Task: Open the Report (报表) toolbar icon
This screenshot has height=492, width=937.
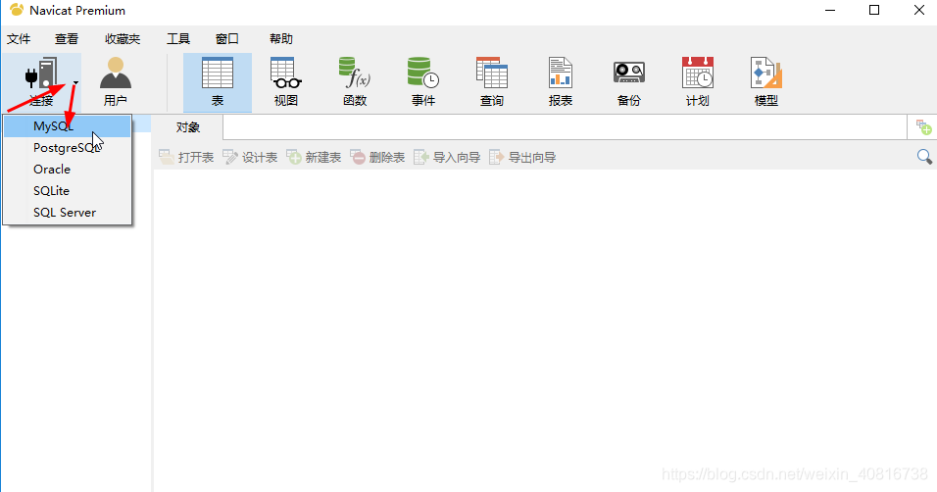Action: pos(561,82)
